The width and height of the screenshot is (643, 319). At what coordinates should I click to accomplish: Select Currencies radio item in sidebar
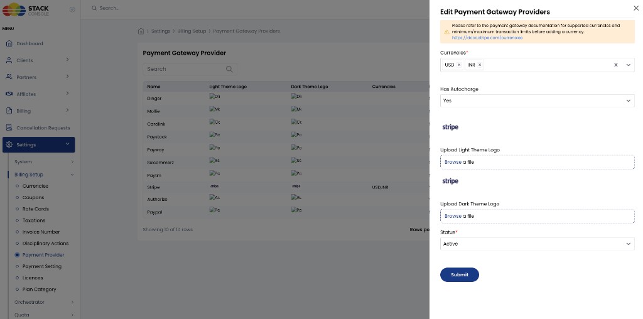coord(17,186)
